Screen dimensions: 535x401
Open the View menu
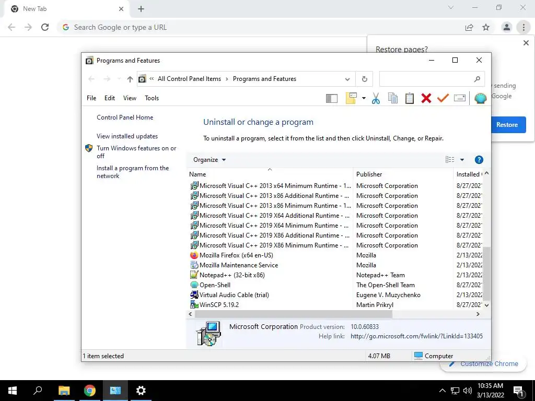coord(130,98)
